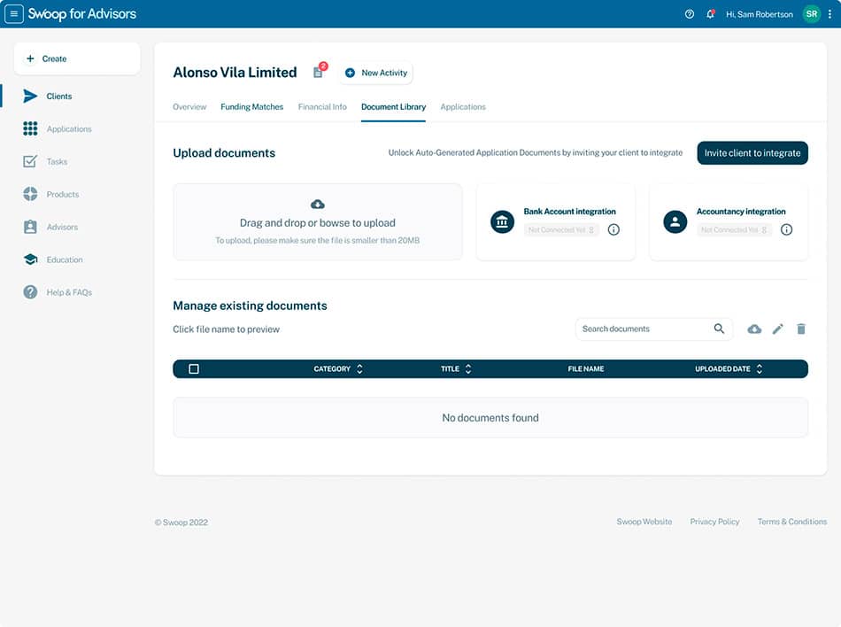This screenshot has height=627, width=841.
Task: Click the search magnifier icon
Action: coord(719,329)
